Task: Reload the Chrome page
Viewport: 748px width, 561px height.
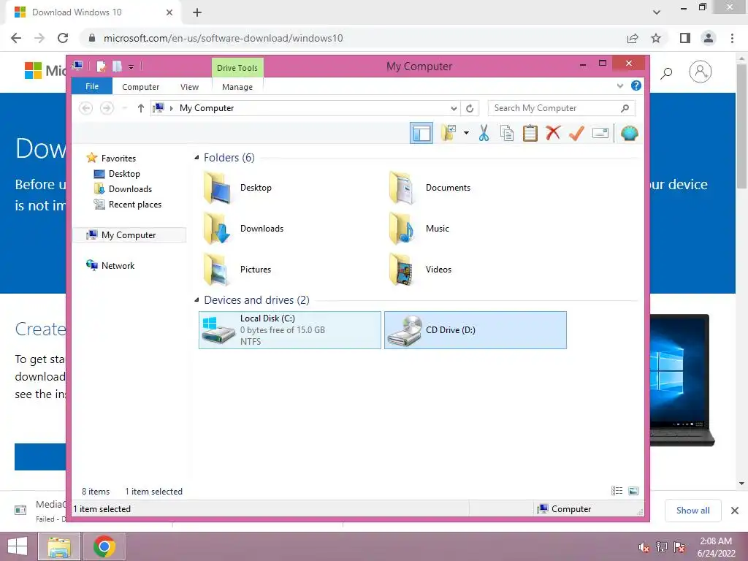Action: coord(63,38)
